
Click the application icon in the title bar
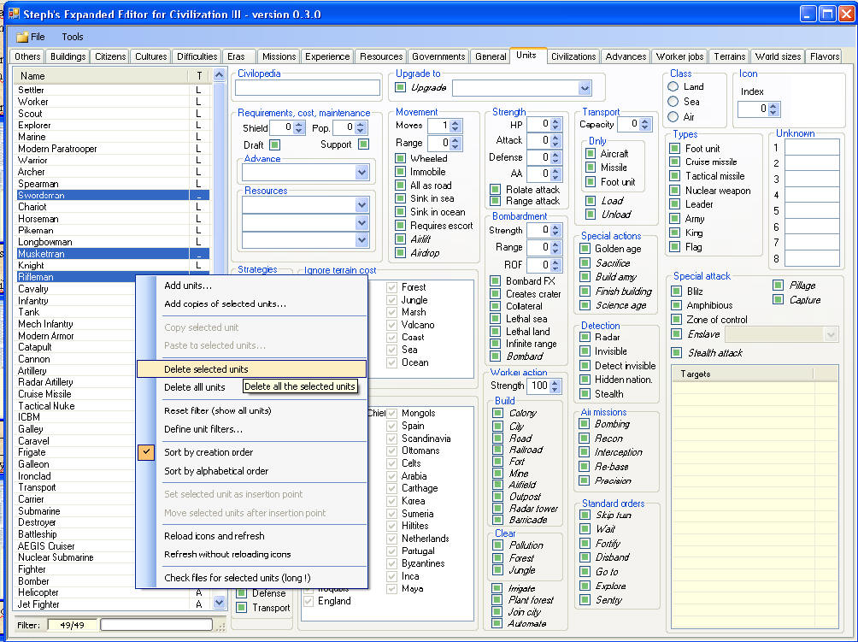point(14,13)
